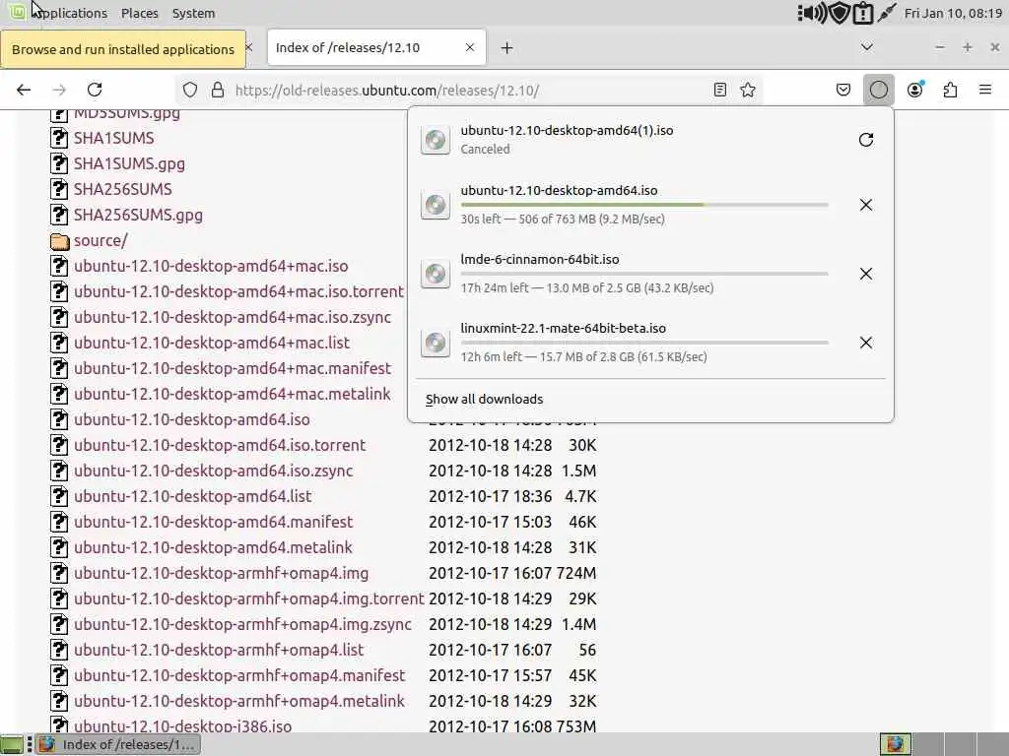Open the Places menu
This screenshot has height=756, width=1009.
pos(140,13)
